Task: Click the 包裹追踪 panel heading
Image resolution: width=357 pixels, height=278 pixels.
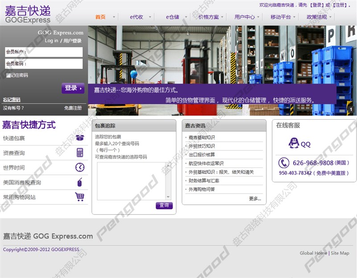Action: pos(105,126)
